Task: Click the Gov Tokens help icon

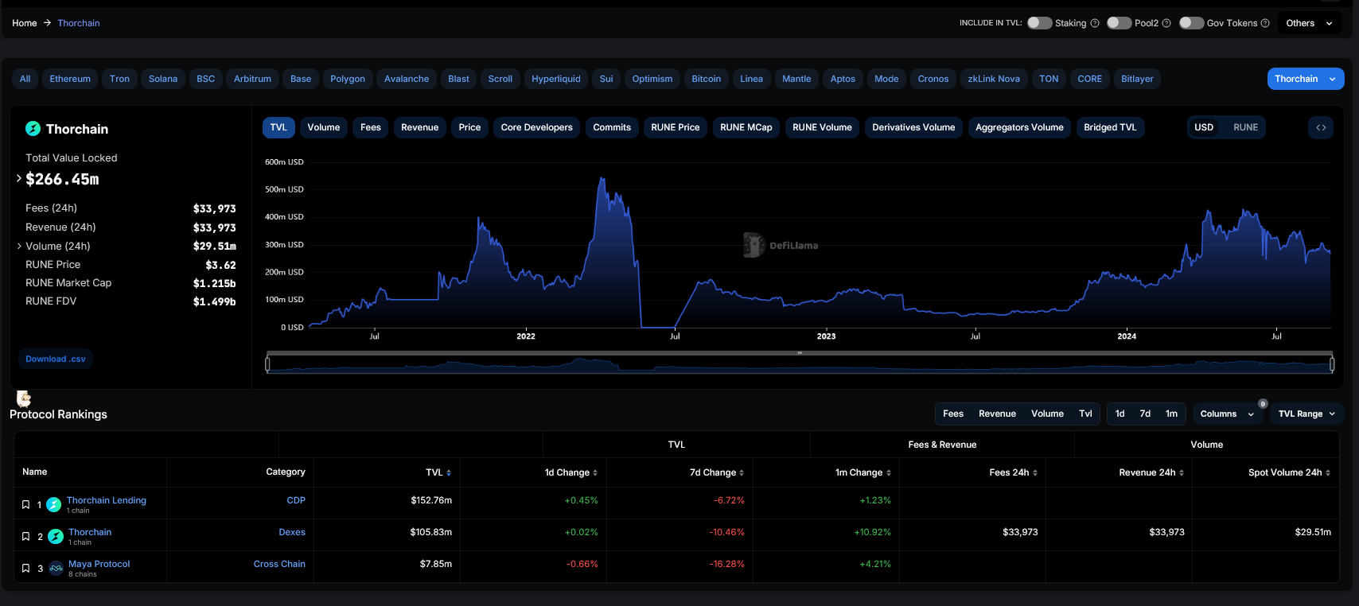Action: point(1265,23)
